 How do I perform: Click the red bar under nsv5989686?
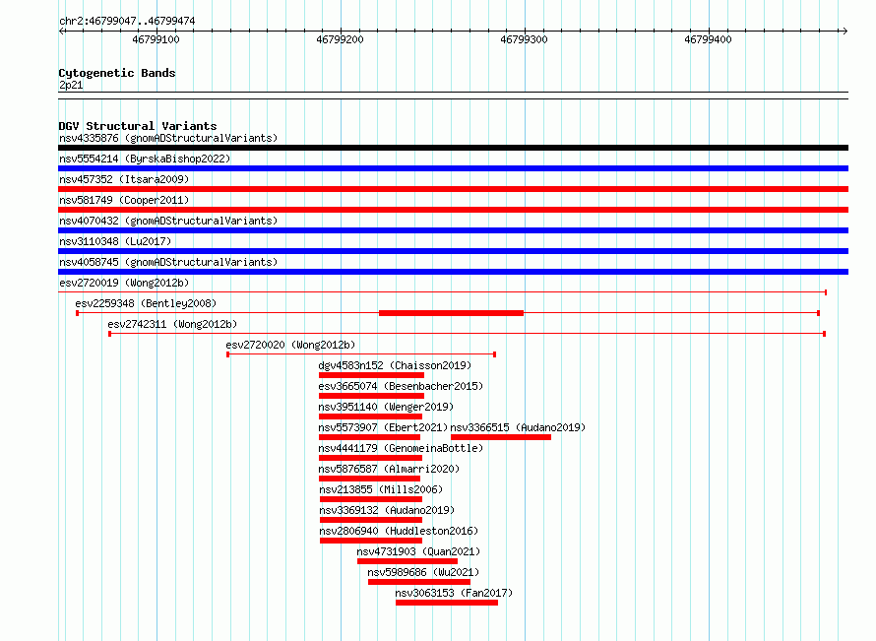pos(419,582)
